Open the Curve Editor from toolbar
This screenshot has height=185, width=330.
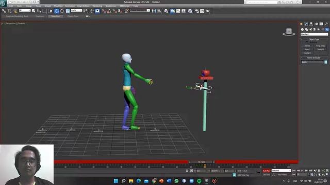[x=178, y=11]
